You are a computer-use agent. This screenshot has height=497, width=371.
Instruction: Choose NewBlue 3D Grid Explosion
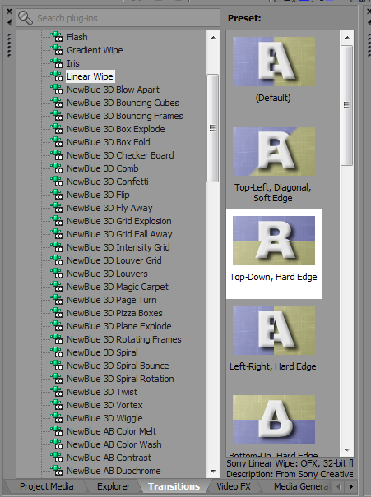[119, 221]
